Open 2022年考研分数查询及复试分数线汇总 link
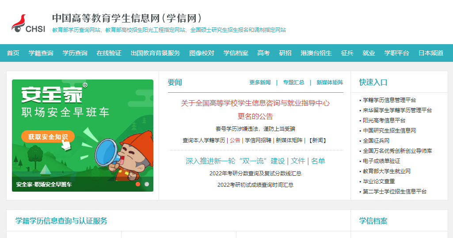Image resolution: width=453 pixels, height=238 pixels. (255, 174)
